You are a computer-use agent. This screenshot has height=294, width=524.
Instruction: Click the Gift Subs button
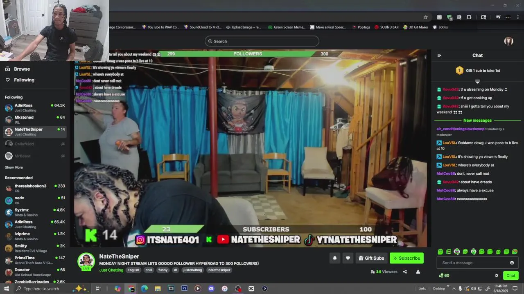coord(371,258)
